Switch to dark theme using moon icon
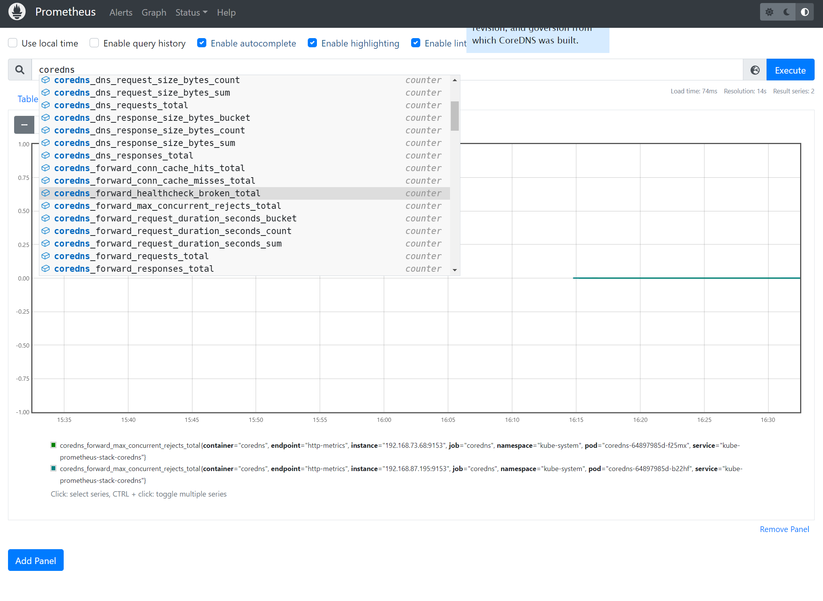The height and width of the screenshot is (601, 823). point(787,12)
